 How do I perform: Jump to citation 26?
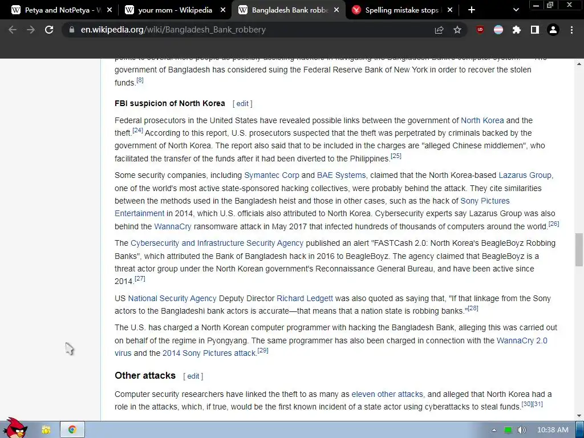tap(554, 224)
